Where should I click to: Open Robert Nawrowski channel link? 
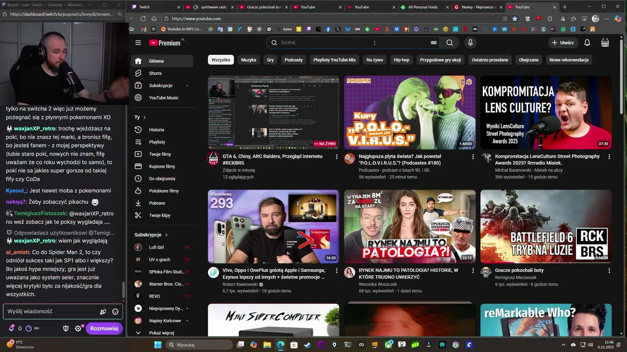tap(240, 284)
